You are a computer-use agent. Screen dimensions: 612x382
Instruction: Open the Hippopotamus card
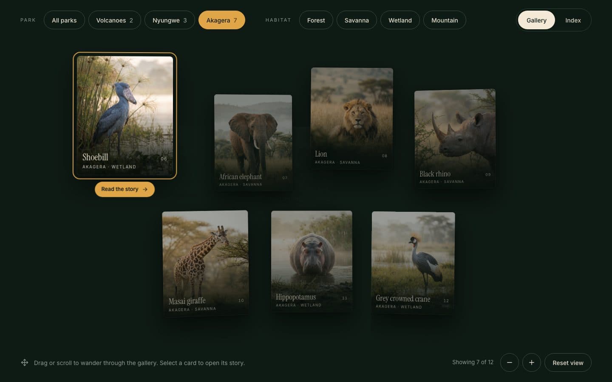312,261
